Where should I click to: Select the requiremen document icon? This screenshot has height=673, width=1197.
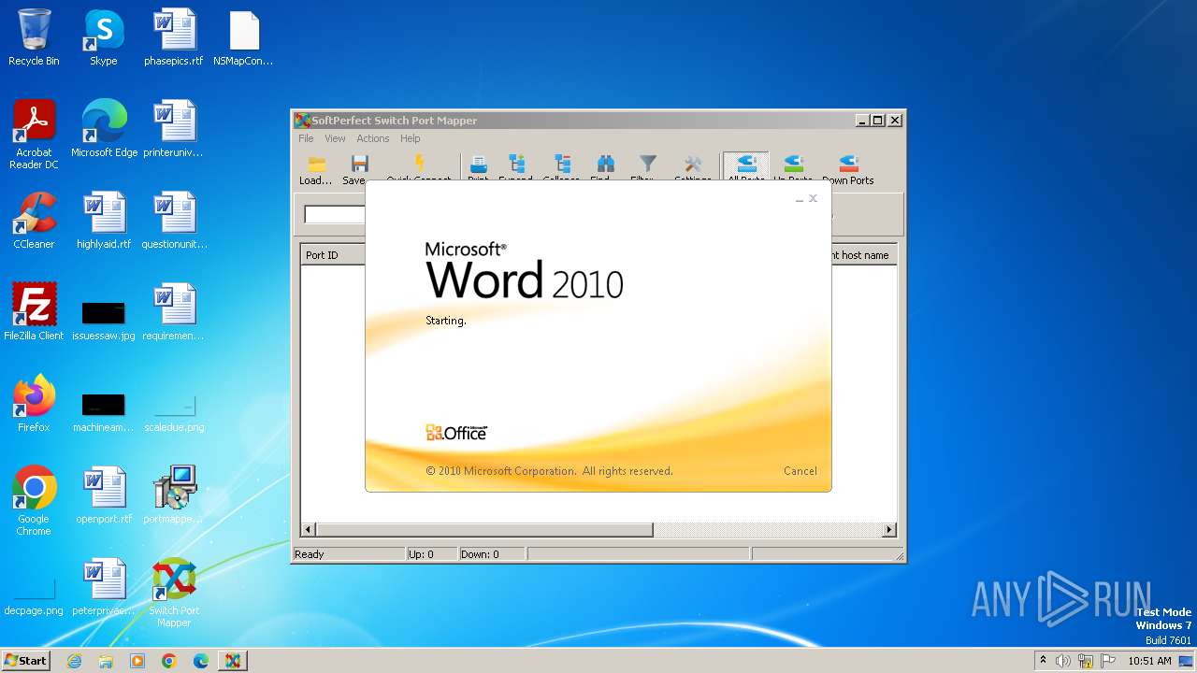point(174,312)
